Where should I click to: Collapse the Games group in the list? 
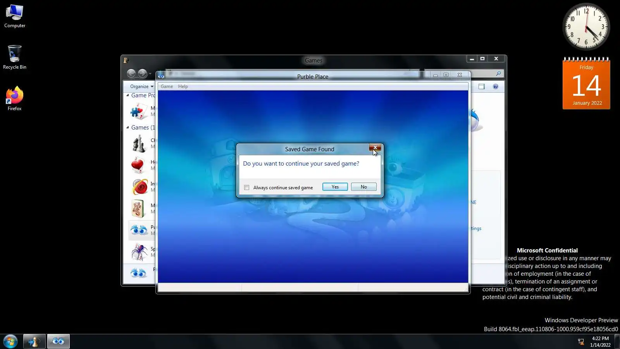click(x=127, y=127)
